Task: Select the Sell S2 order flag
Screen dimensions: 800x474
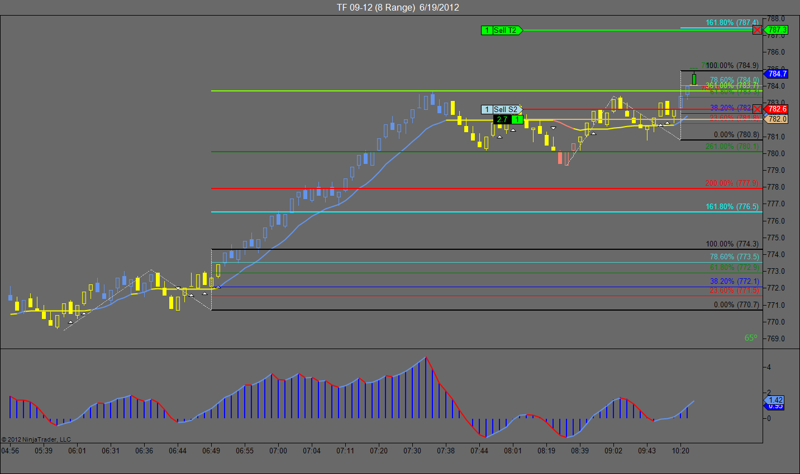Action: 502,109
